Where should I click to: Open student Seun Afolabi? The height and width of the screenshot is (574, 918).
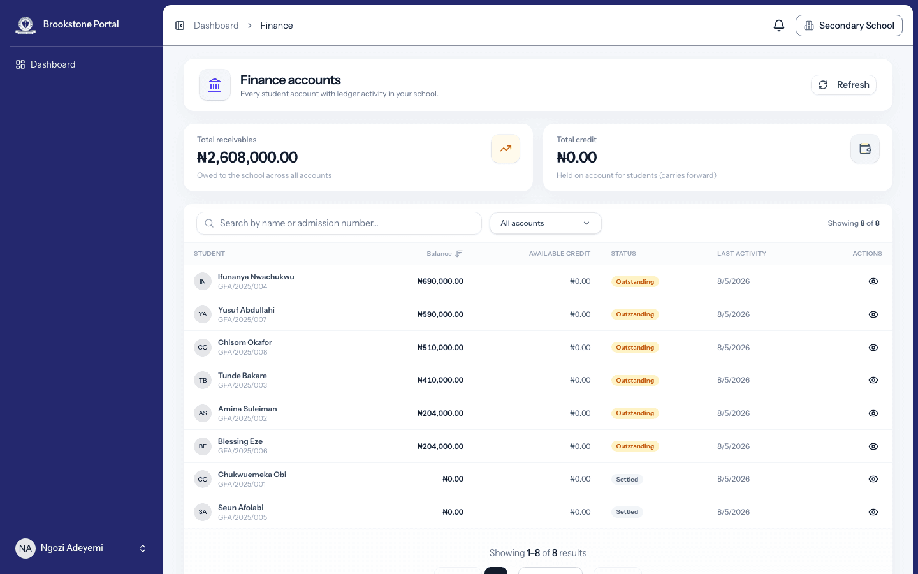pos(241,508)
